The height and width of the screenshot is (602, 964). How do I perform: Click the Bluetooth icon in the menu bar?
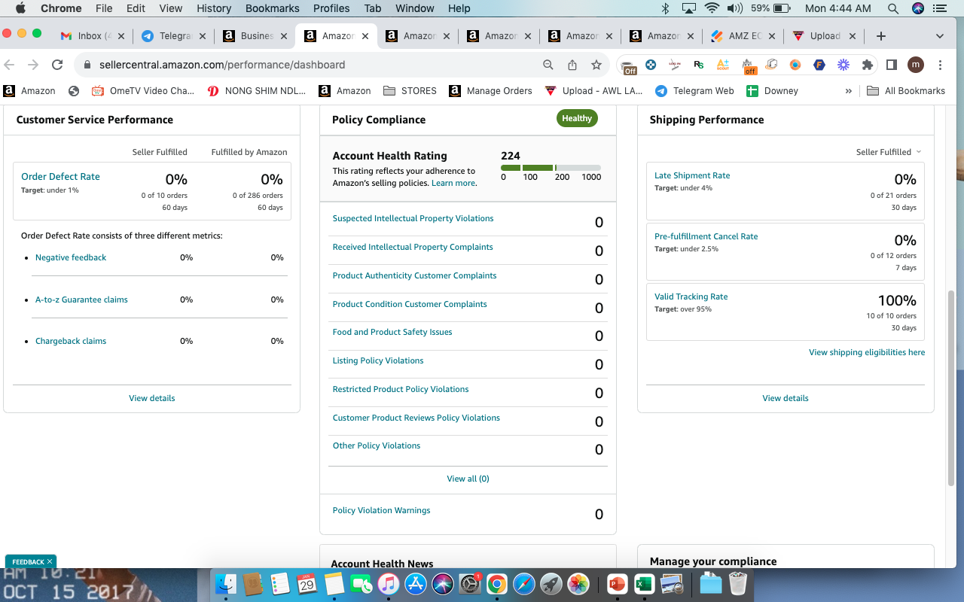665,8
